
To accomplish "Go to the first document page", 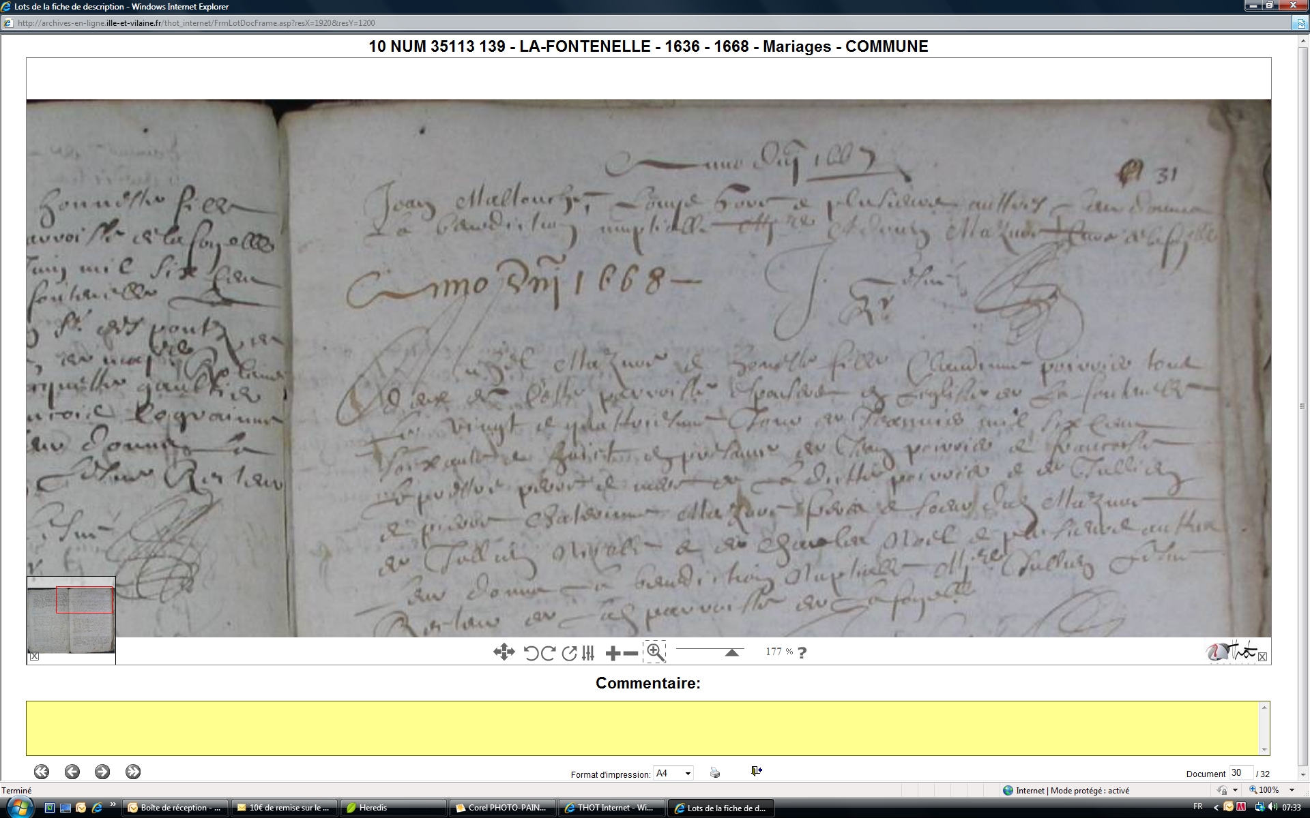I will (42, 772).
